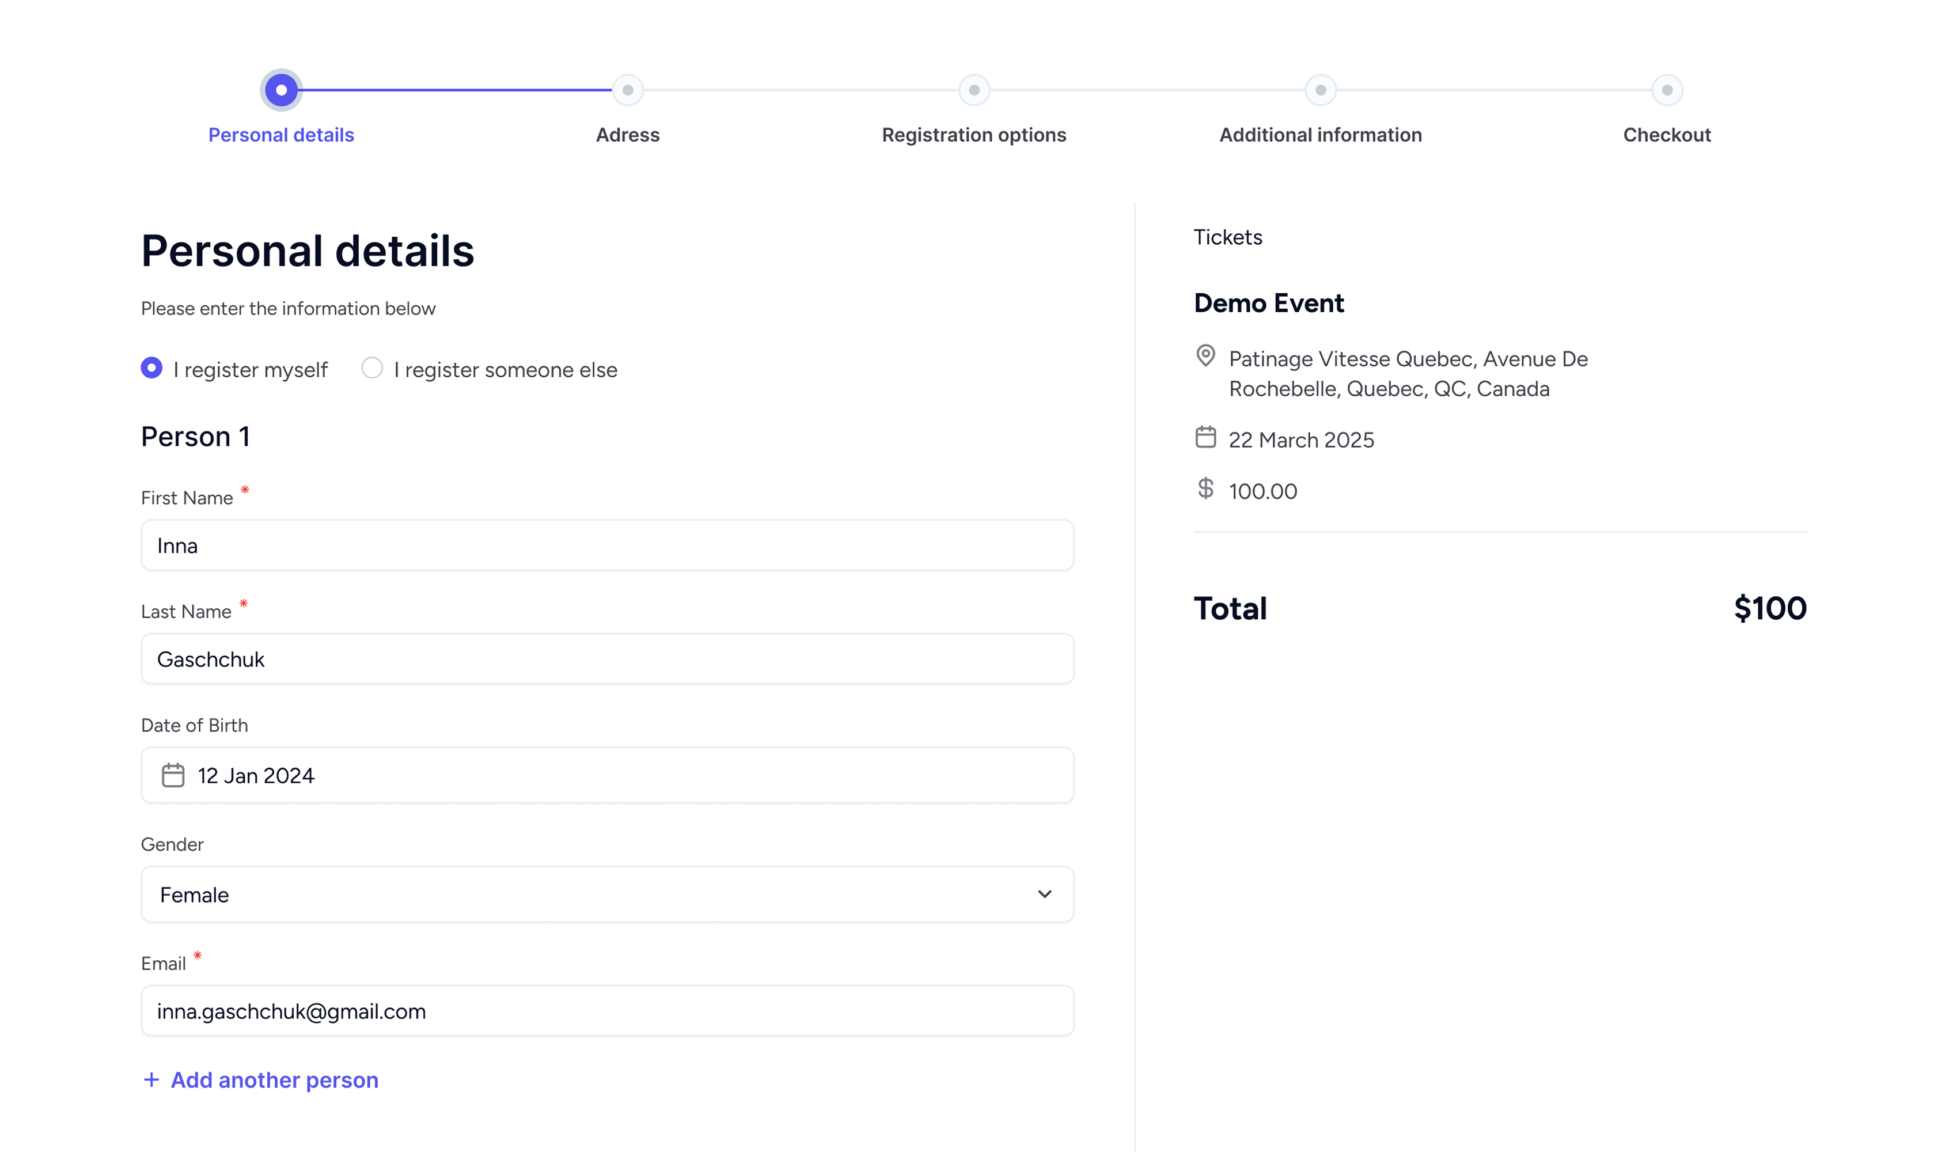Switch to Additional information step
The height and width of the screenshot is (1152, 1949).
1320,135
